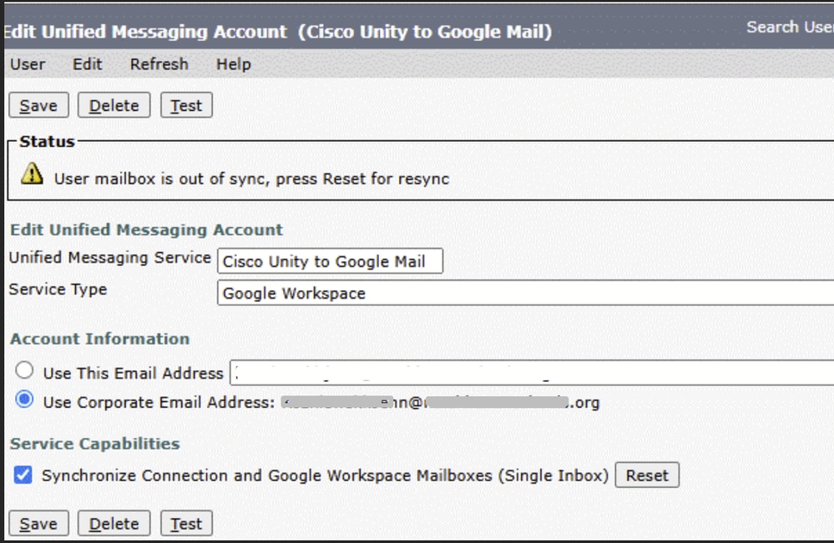Click the Service Type field showing Google Workspace

point(525,293)
